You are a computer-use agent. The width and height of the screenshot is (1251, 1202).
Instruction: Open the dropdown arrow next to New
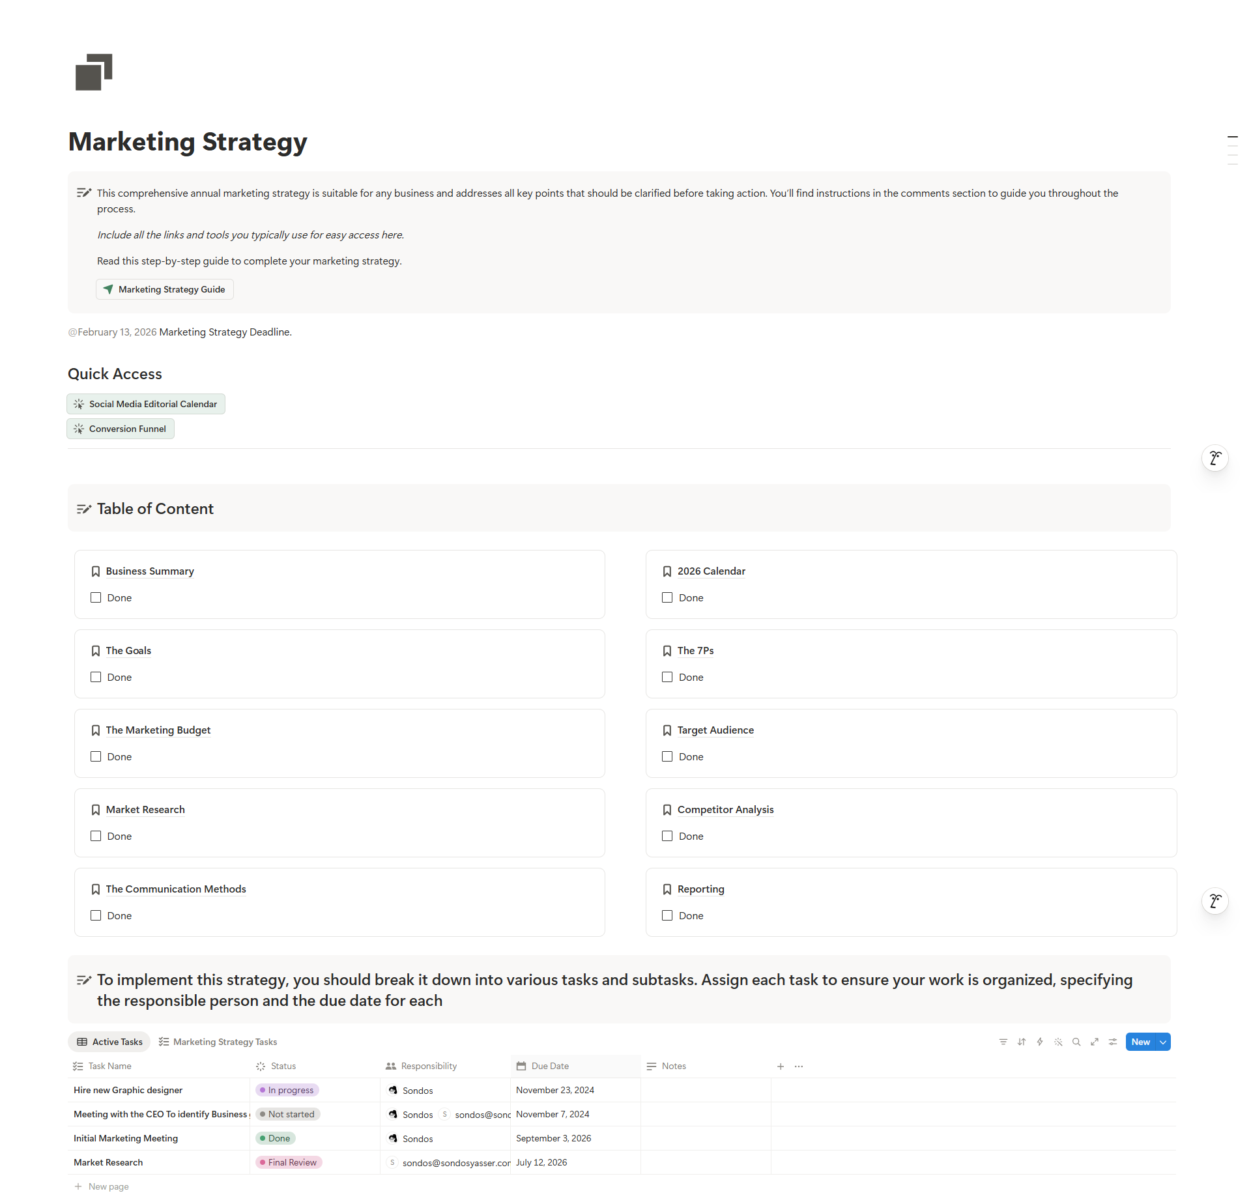pos(1163,1042)
